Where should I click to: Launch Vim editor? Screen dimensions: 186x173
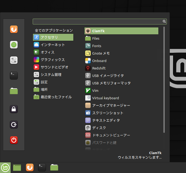(x=121, y=90)
